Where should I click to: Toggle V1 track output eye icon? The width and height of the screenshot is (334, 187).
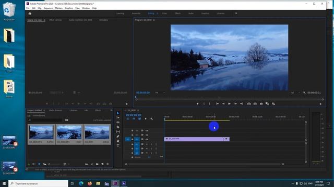click(x=147, y=139)
